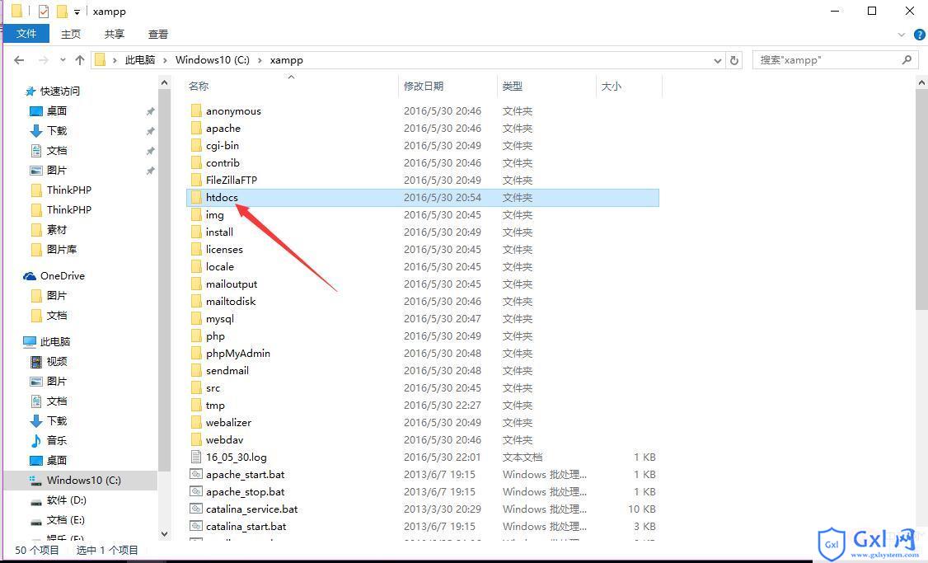Click Windows10 (C:) in the address bar
Screen dimensions: 928x563
[x=213, y=60]
